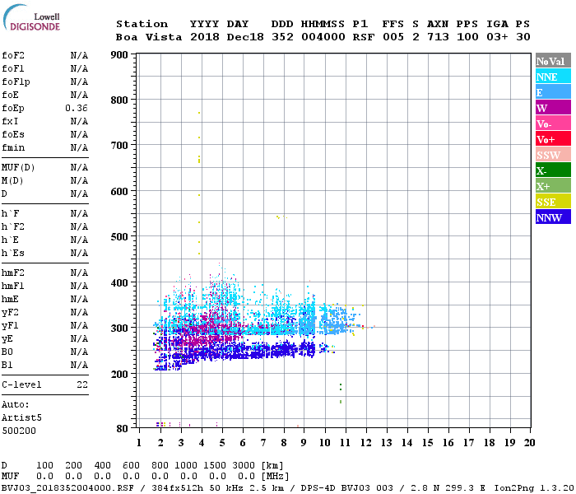Click the Lowell Digisonde logo
The image size is (576, 494).
(31, 17)
